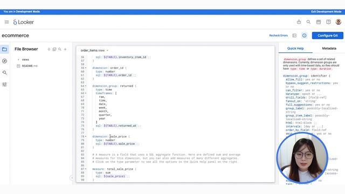
Task: Click 'sale_price' on line 78
Action: 118,136
